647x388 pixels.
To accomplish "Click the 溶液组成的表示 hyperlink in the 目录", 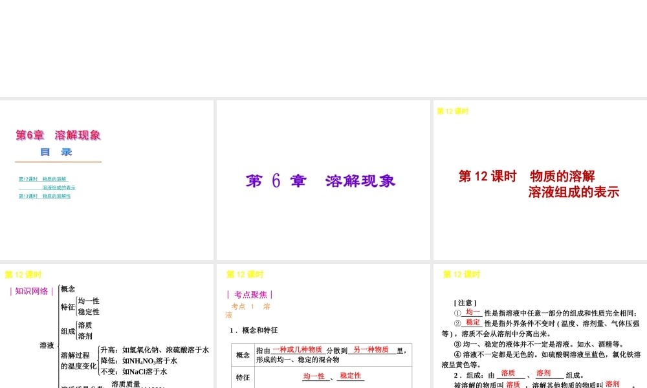I will 58,188.
